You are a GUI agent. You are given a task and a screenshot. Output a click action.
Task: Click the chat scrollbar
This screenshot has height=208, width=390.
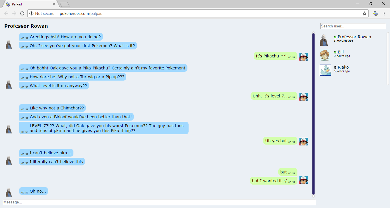tap(313, 114)
